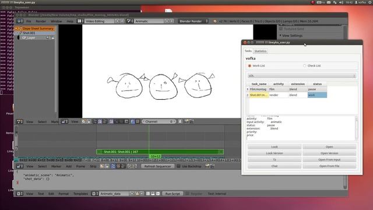
Task: Open the Render menu in Blender
Action: click(41, 21)
